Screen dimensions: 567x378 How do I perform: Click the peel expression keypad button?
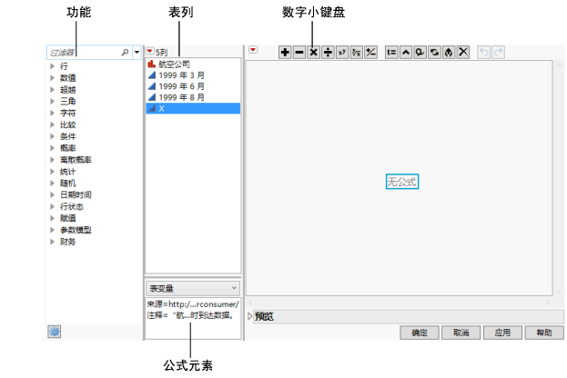click(x=449, y=53)
